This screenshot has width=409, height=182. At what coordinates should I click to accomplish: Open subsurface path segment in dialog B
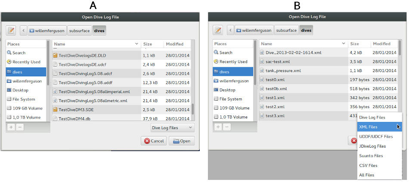click(286, 30)
